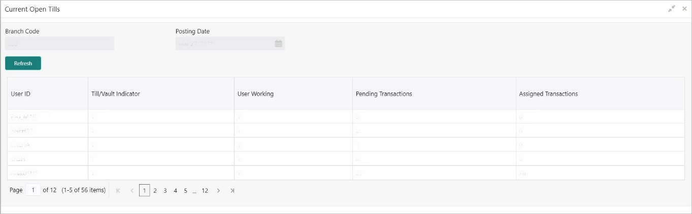This screenshot has width=692, height=214.
Task: Select page 3 in pagination
Action: (x=165, y=191)
